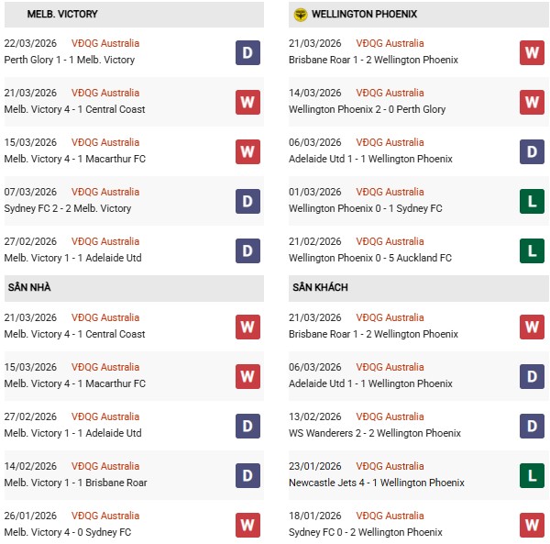Click the D badge for Melb. Victory 1-1 Brisbane Roar
Image resolution: width=550 pixels, height=544 pixels.
pyautogui.click(x=247, y=475)
